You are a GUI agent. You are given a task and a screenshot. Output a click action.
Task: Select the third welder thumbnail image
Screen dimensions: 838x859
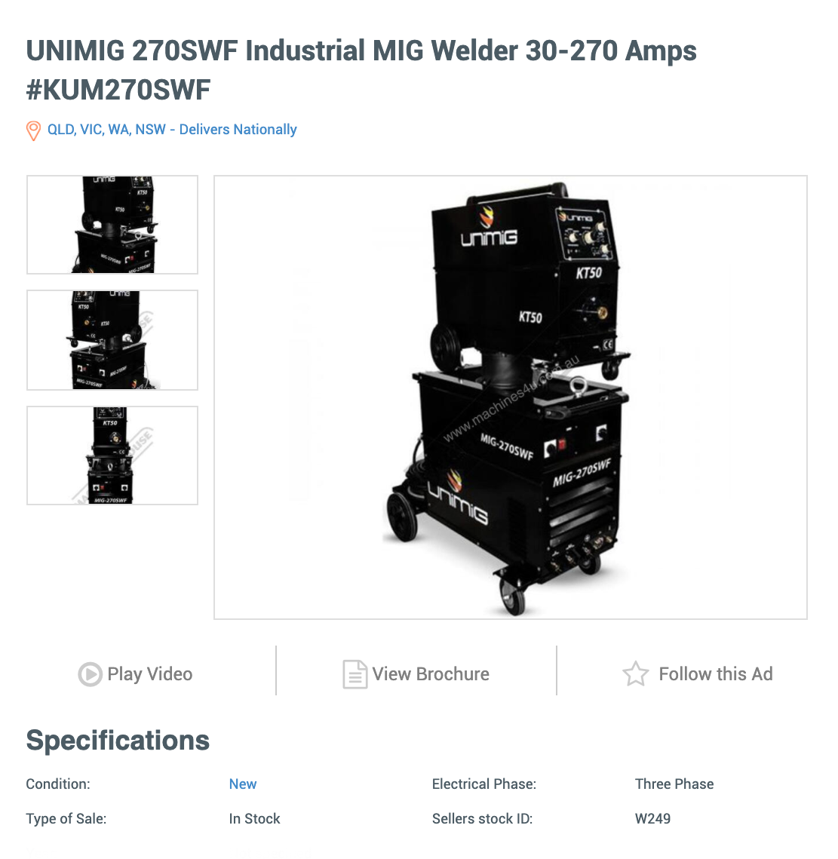112,456
